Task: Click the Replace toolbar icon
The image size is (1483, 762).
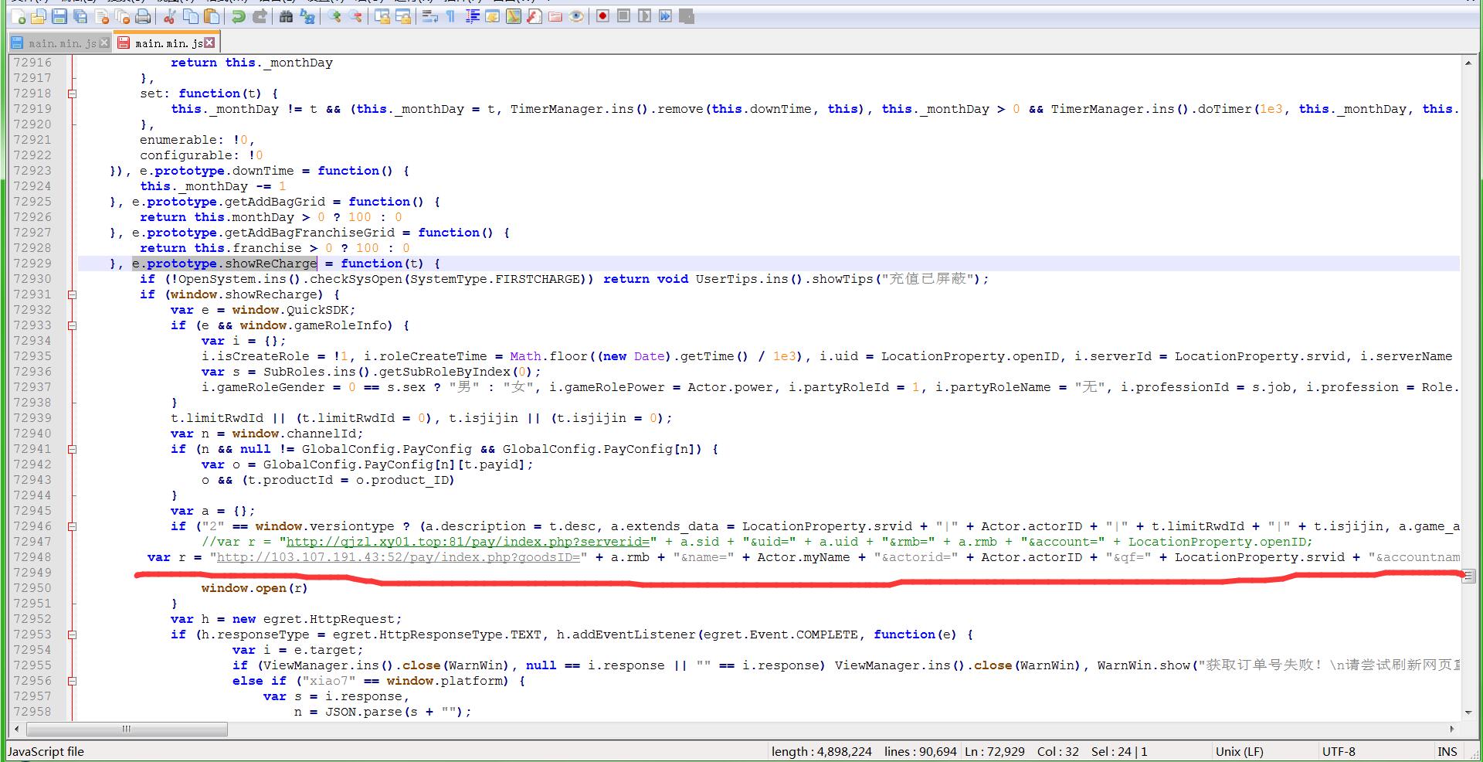Action: point(307,16)
